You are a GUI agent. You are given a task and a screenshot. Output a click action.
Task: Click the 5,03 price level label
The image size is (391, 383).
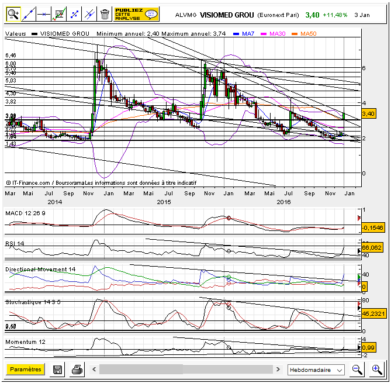click(11, 80)
